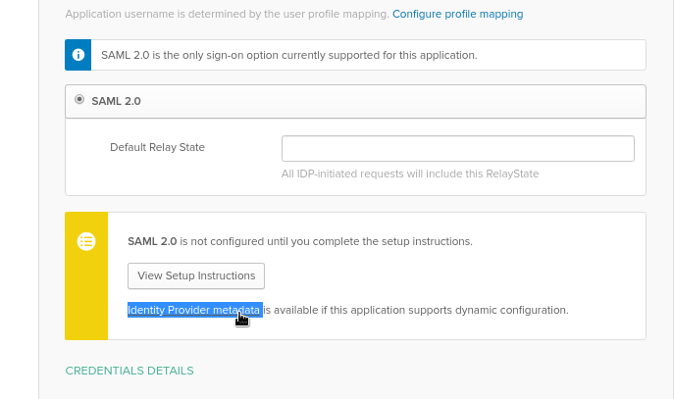
Task: Click the IDP-initiated requests RelayState hint text
Action: tap(410, 174)
